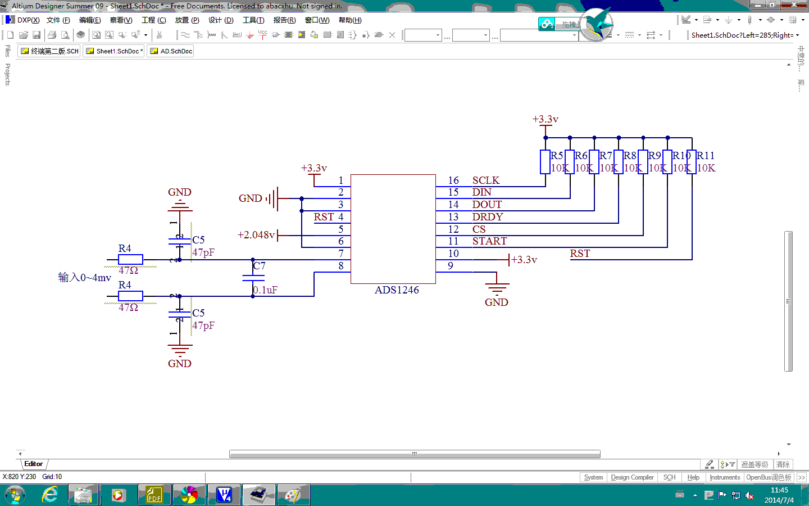
Task: Expand the first empty filter combo box
Action: (x=438, y=35)
